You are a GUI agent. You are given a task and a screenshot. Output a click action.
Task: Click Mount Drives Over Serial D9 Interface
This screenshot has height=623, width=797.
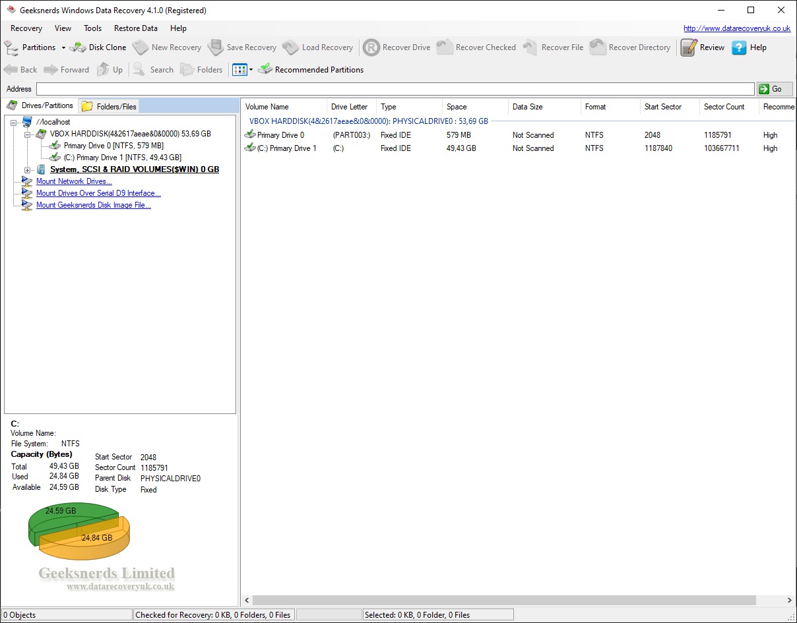tap(98, 193)
